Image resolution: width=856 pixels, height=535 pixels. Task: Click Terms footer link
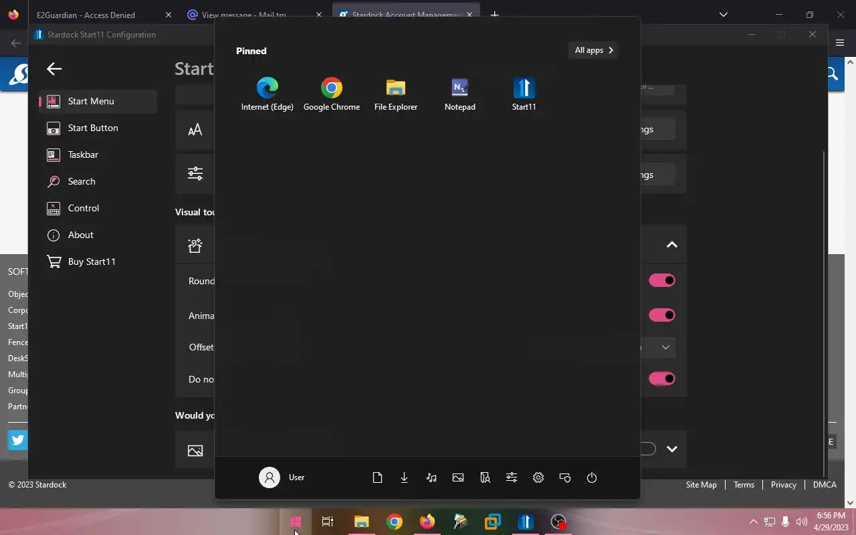point(744,485)
